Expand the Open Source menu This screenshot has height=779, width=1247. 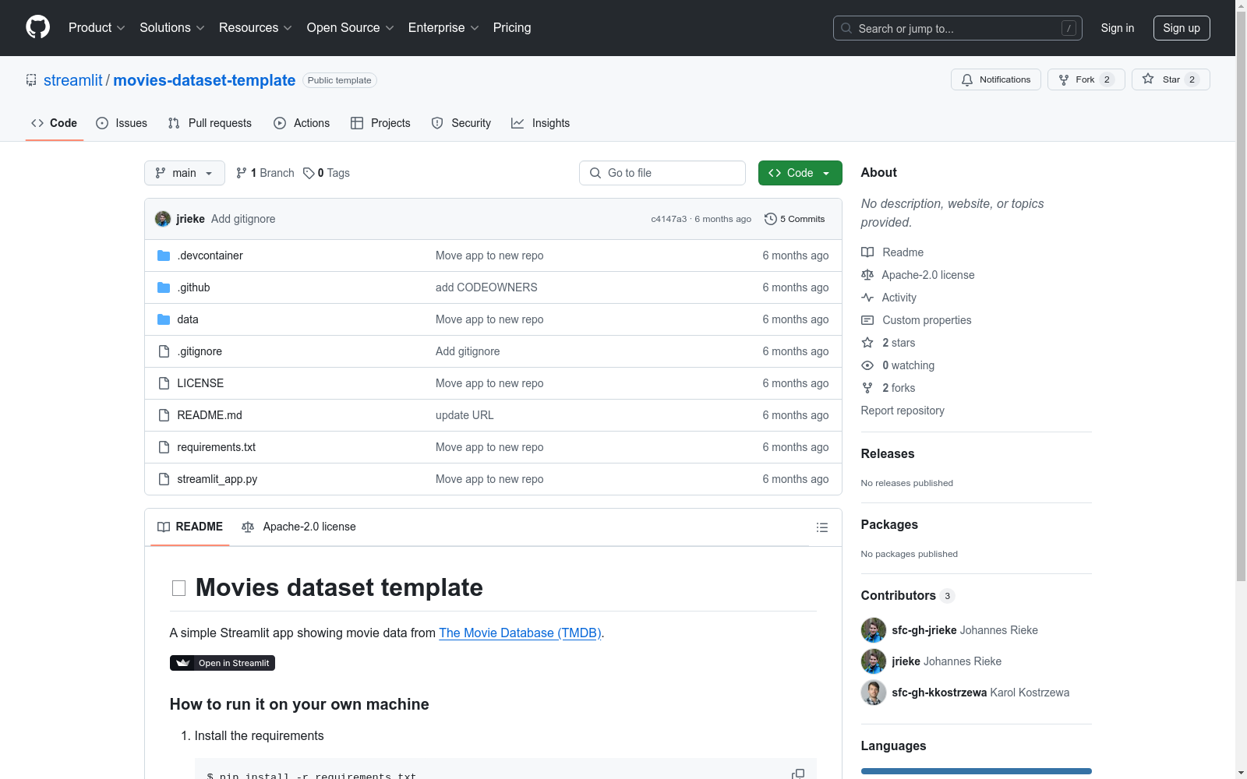point(351,28)
